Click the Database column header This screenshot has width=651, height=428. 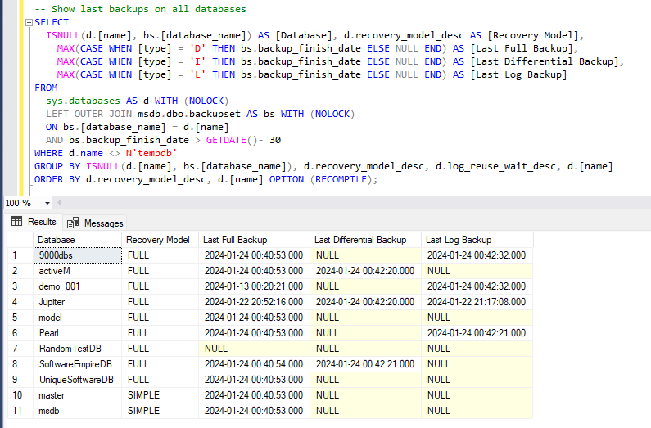(x=56, y=240)
